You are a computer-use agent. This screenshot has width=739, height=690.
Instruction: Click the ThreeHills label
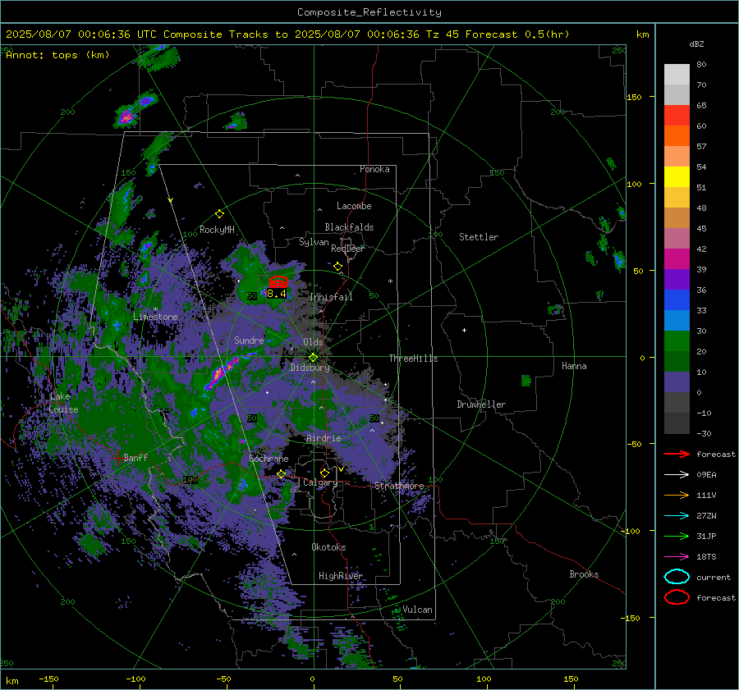tap(413, 359)
